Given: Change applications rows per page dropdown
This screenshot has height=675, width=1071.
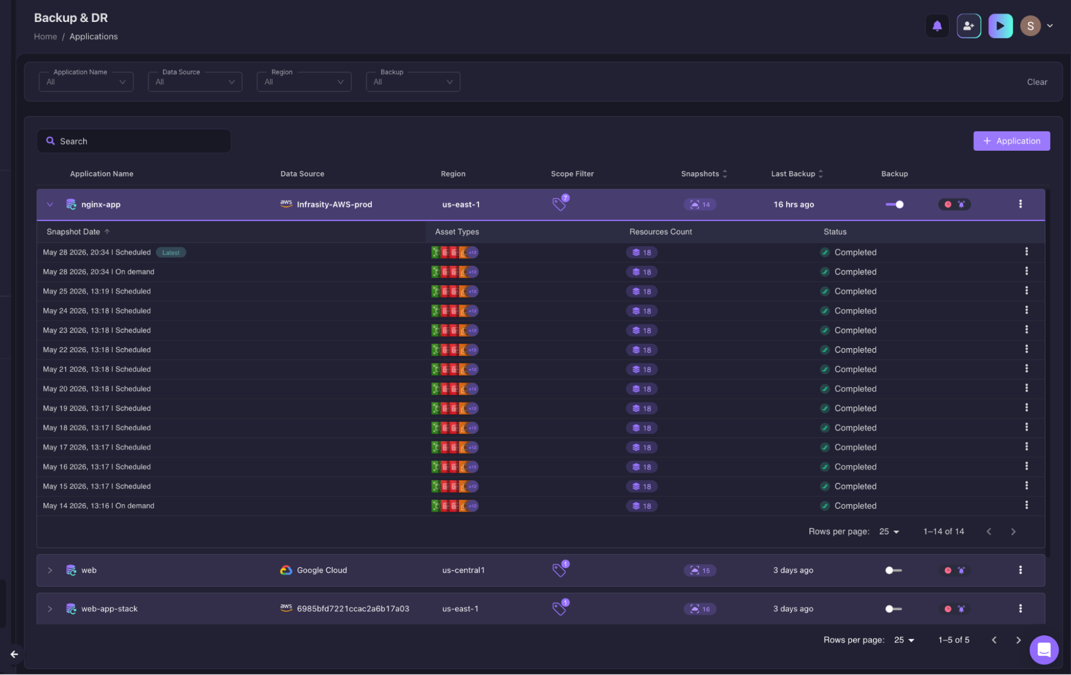Looking at the screenshot, I should (x=904, y=640).
